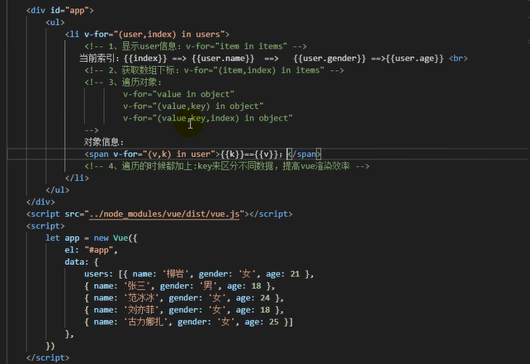This screenshot has height=364, width=530.
Task: Click the v-for="(value,key,index) in object" line
Action: point(207,118)
